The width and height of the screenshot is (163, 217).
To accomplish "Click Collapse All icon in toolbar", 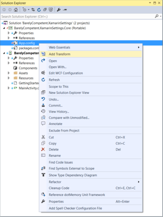I will pyautogui.click(x=45, y=10).
